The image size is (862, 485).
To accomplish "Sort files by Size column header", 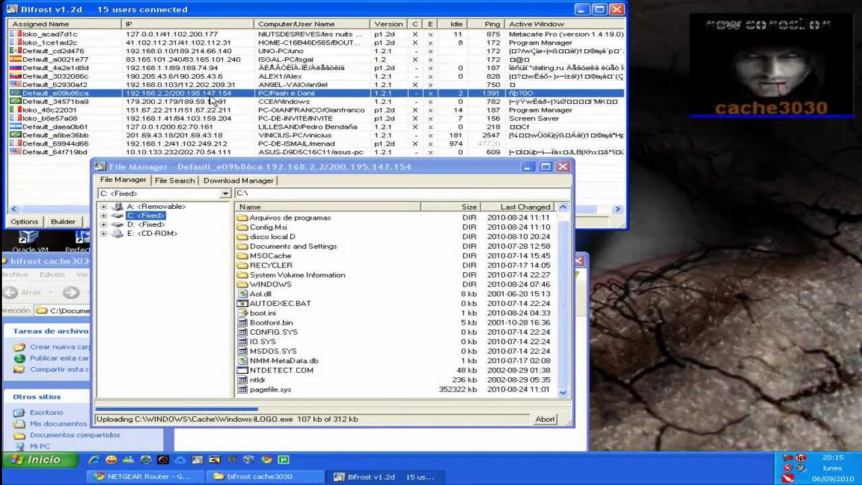I will (x=451, y=207).
